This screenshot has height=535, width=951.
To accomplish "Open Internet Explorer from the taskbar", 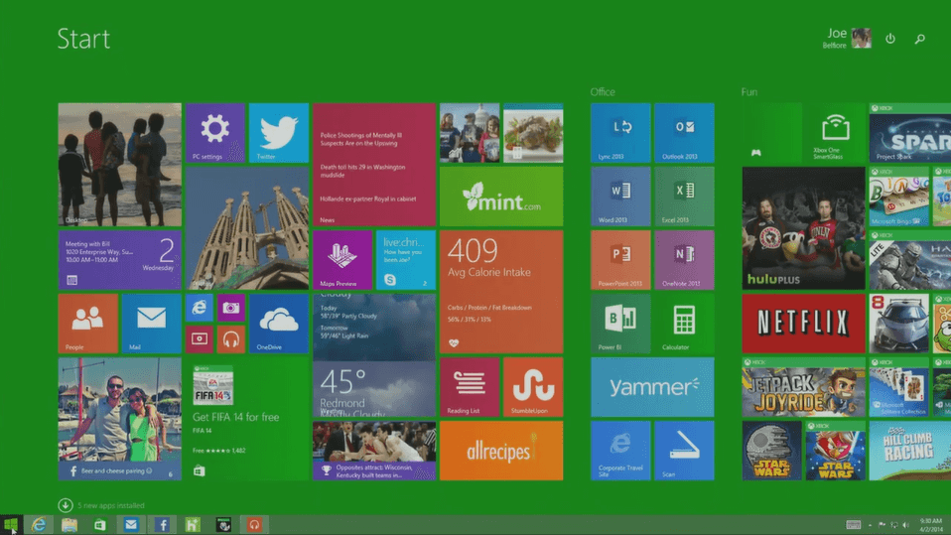I will 39,525.
